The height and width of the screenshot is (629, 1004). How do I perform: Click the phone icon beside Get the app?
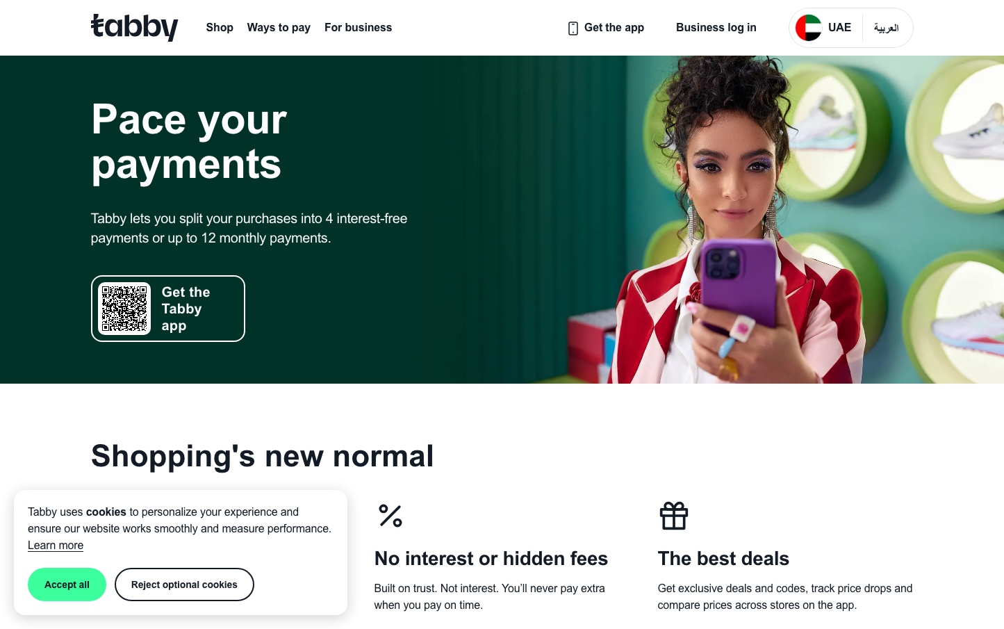click(x=573, y=28)
